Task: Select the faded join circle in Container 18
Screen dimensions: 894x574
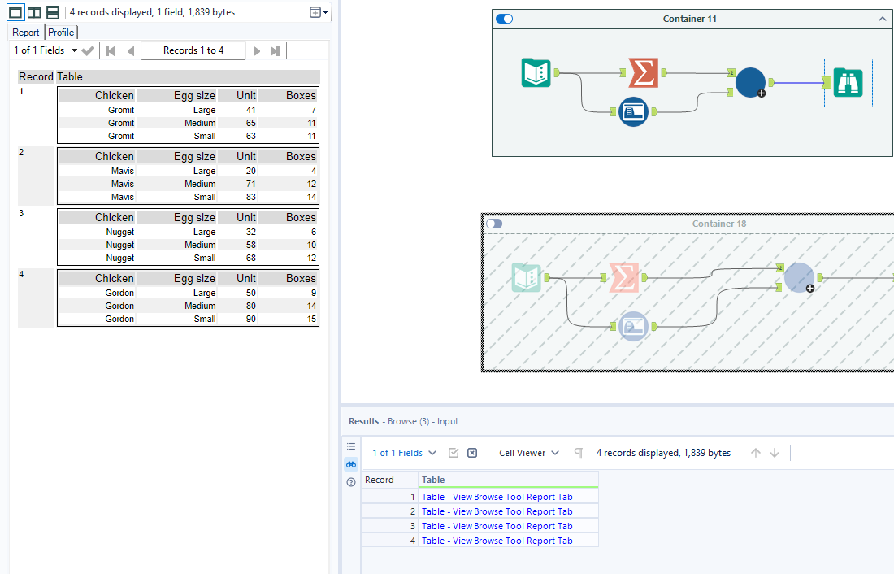Action: [800, 278]
